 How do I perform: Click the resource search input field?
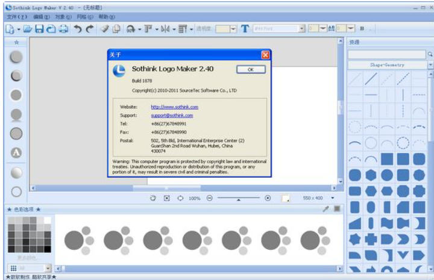click(x=386, y=54)
